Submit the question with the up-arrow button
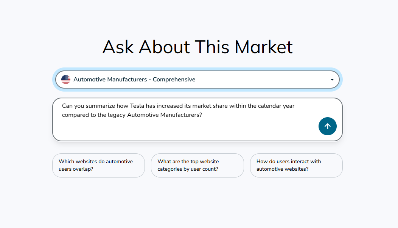Viewport: 398px width, 228px height. [327, 126]
